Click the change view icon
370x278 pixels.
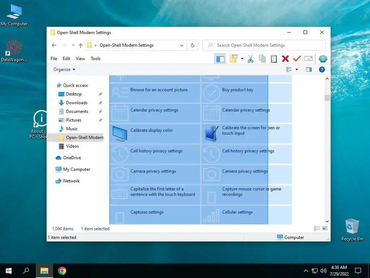[x=289, y=69]
